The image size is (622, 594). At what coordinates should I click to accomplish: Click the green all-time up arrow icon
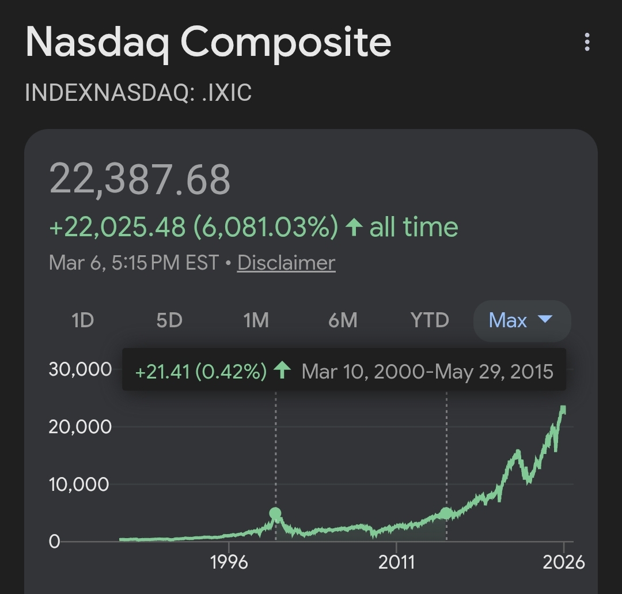[x=353, y=228]
